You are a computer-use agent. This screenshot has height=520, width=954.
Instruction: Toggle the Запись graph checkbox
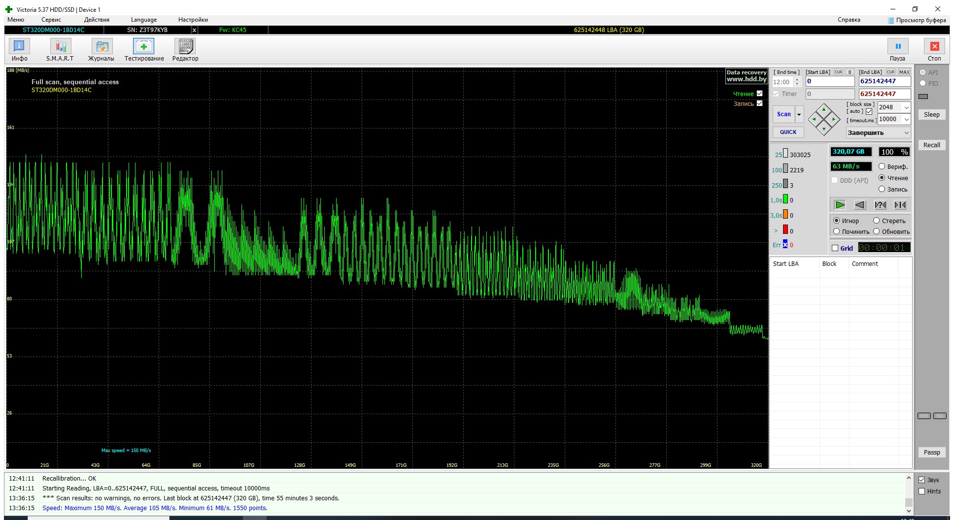click(759, 103)
